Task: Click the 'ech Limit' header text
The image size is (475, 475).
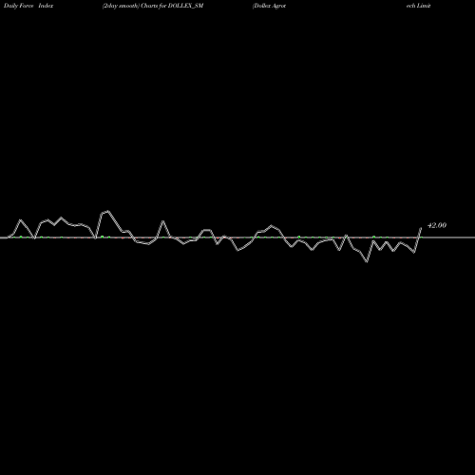Action: pyautogui.click(x=418, y=6)
